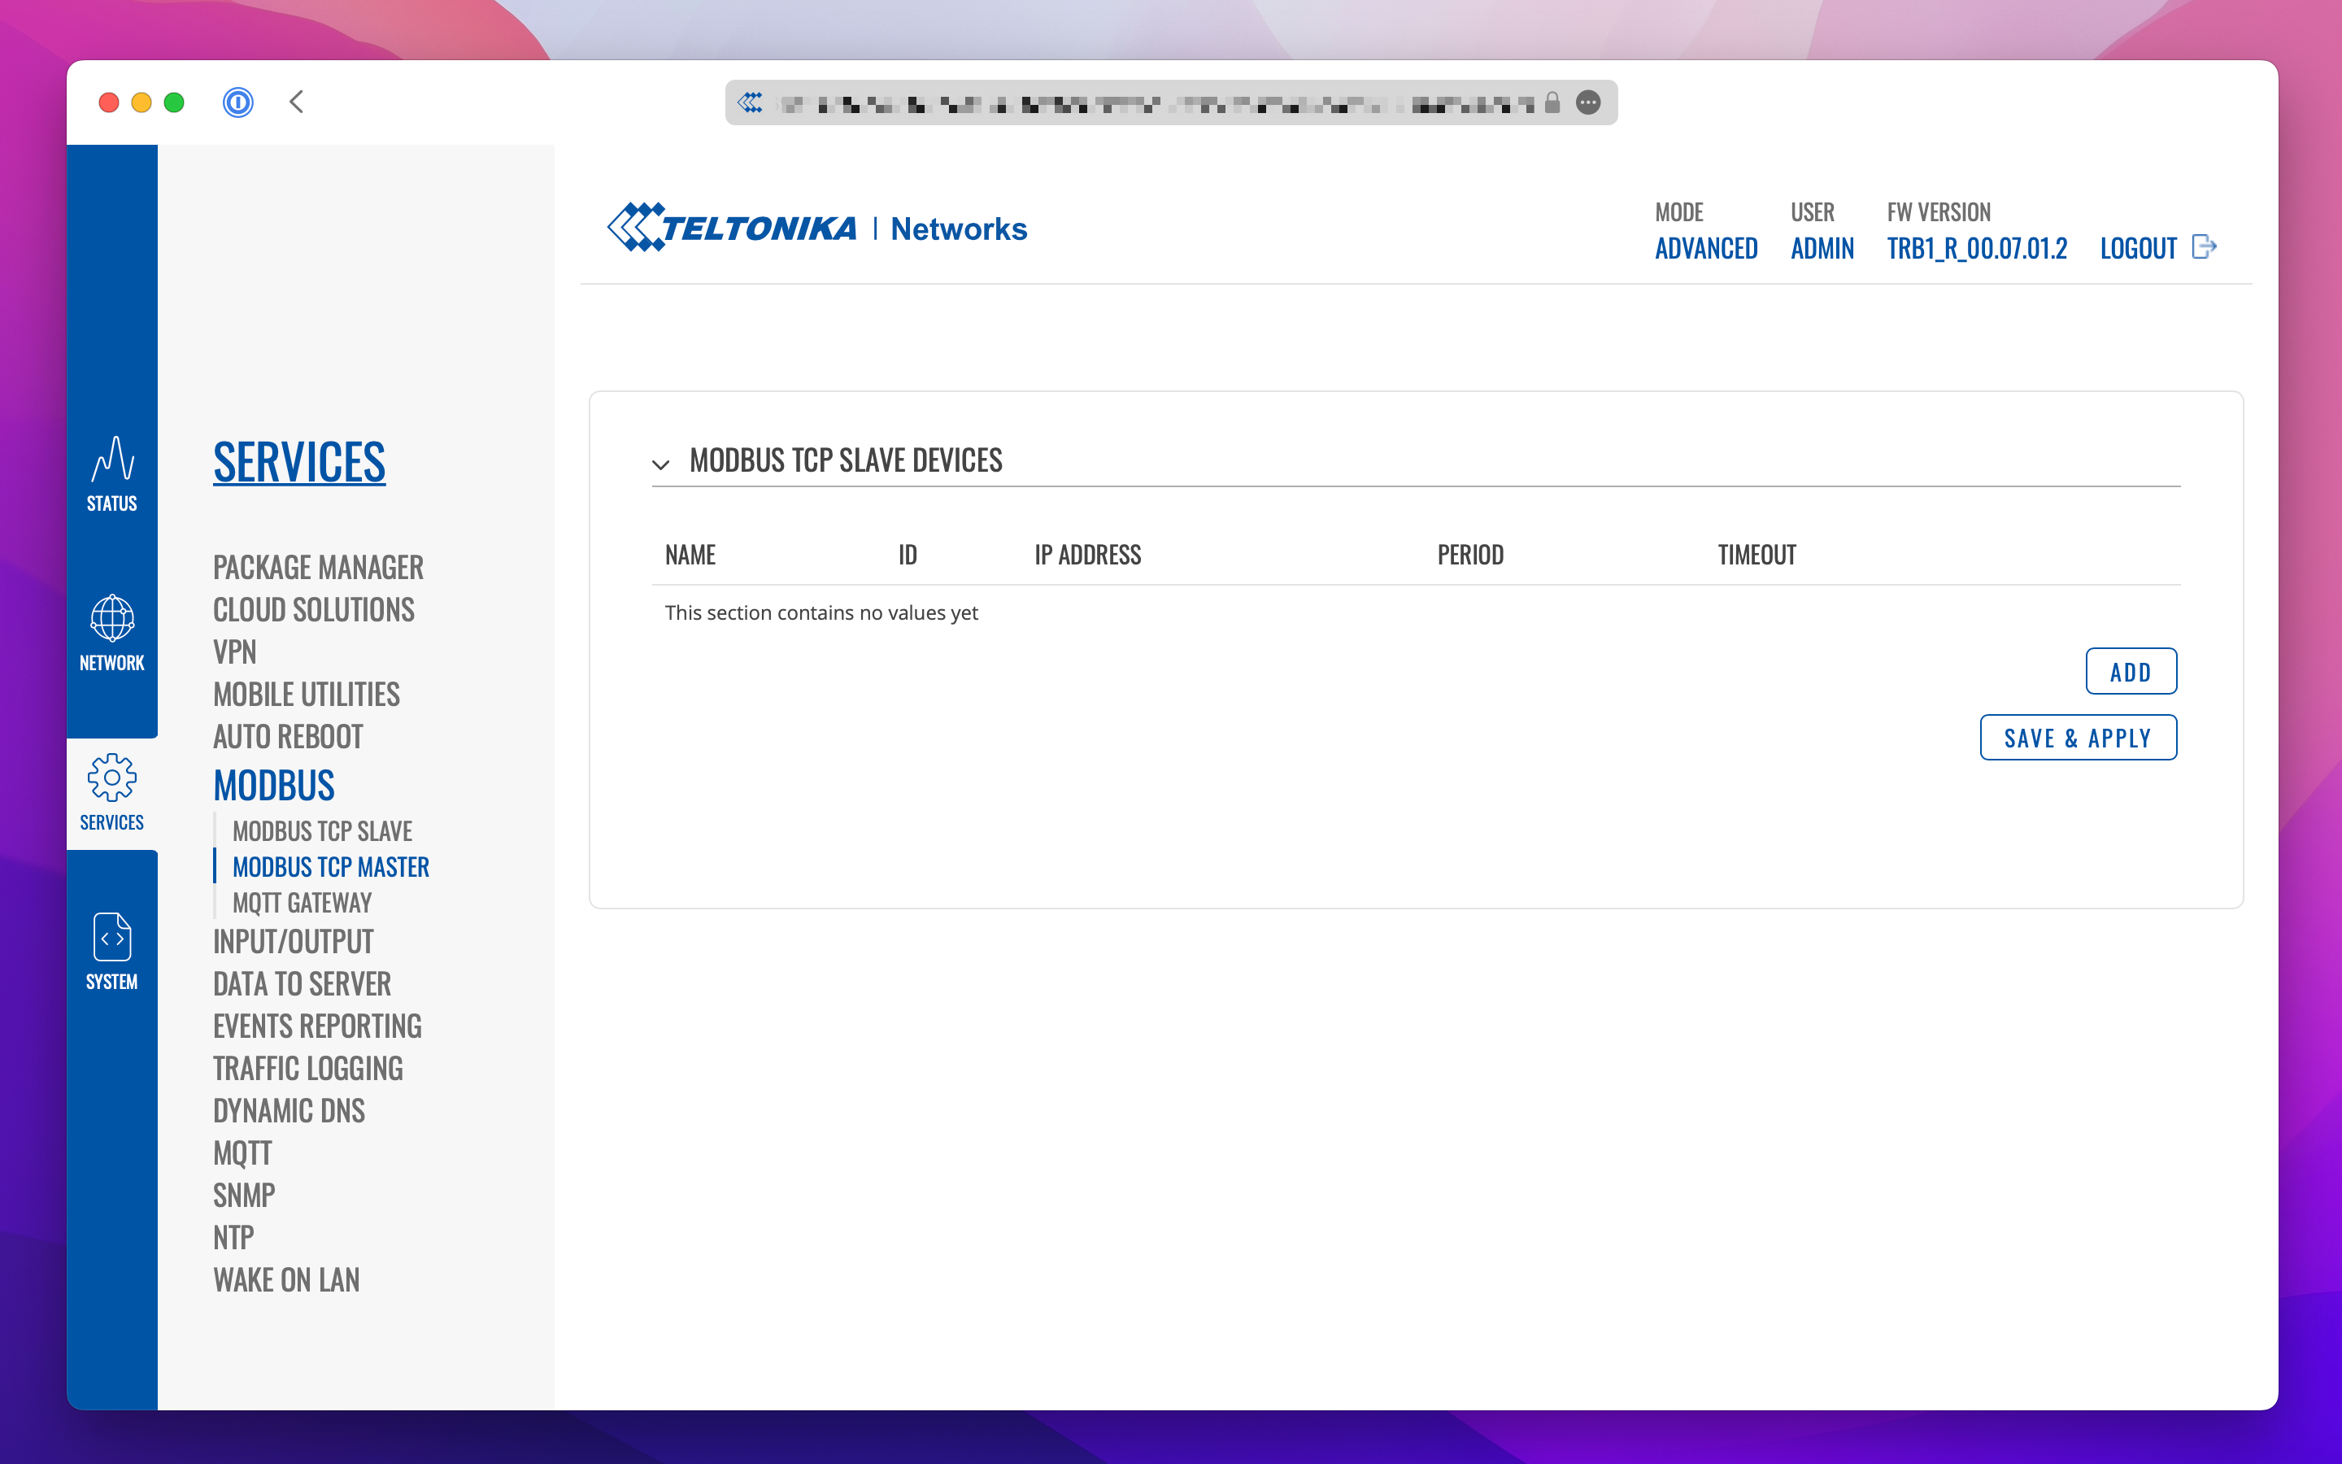Collapse Modbus TCP Slave Devices section
Screen dimensions: 2342x1464
tap(661, 464)
